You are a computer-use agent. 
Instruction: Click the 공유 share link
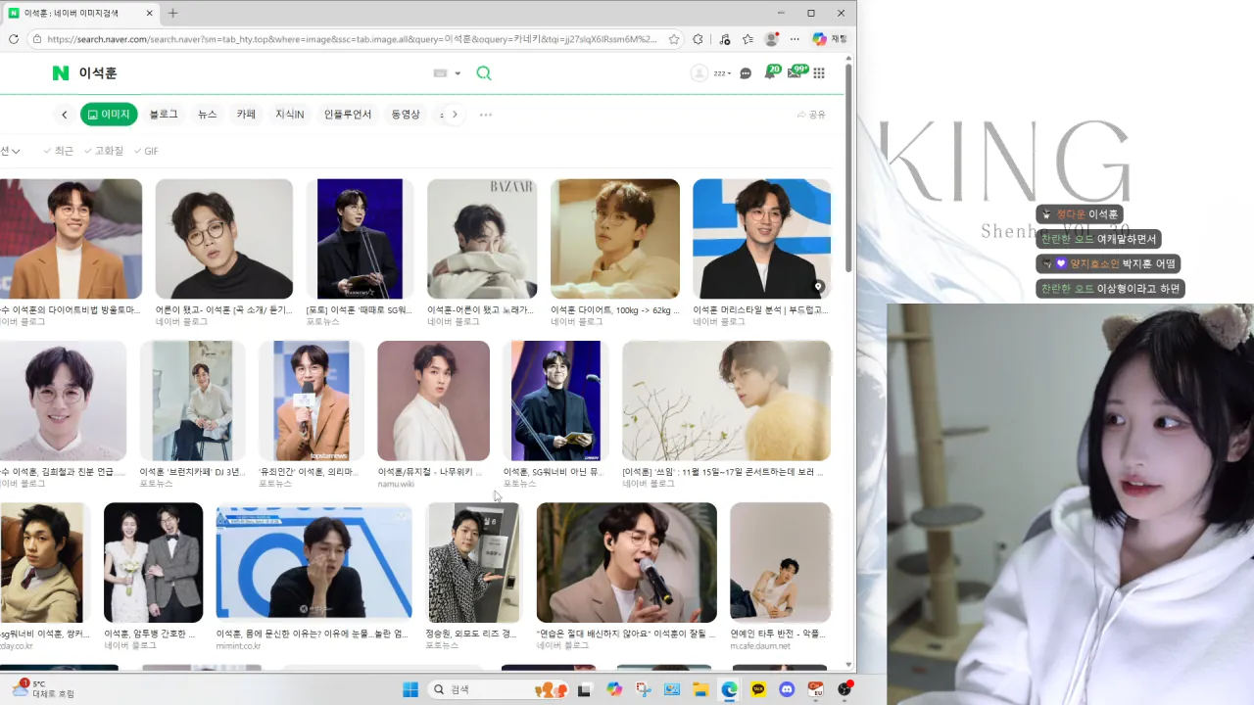point(811,115)
